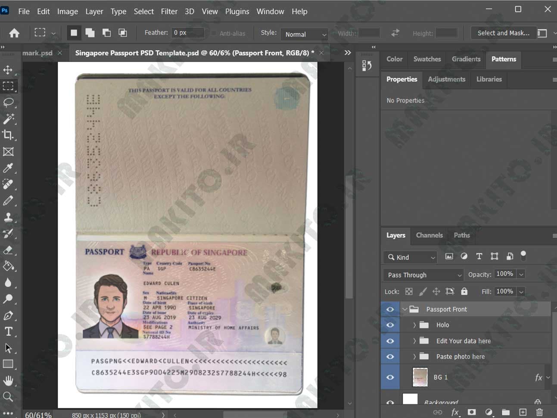The width and height of the screenshot is (557, 418).
Task: Click Create new layer plus icon
Action: (523, 412)
